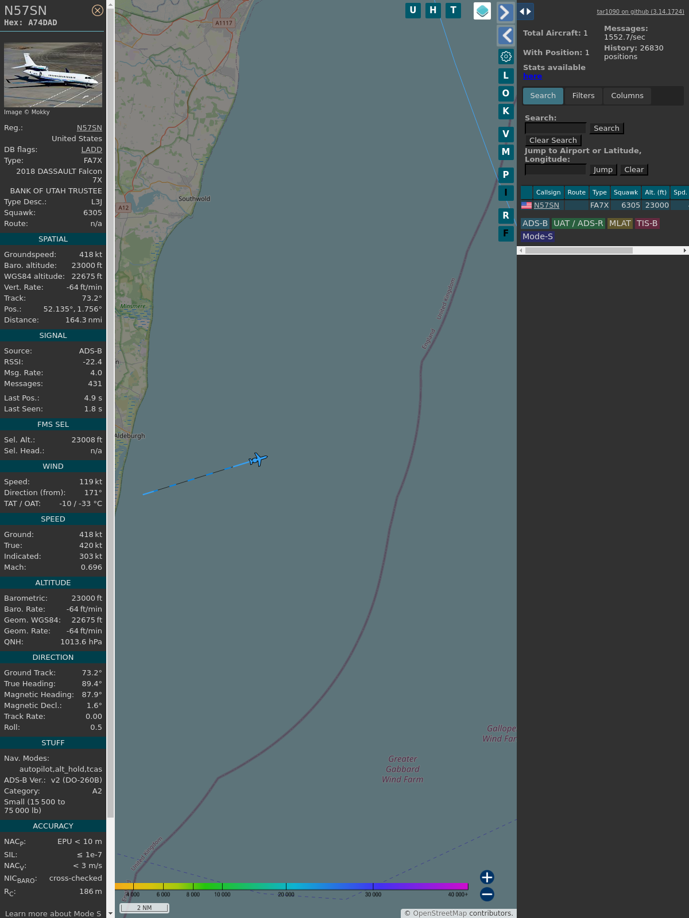Switch to the Search tab
The image size is (689, 918).
(543, 96)
